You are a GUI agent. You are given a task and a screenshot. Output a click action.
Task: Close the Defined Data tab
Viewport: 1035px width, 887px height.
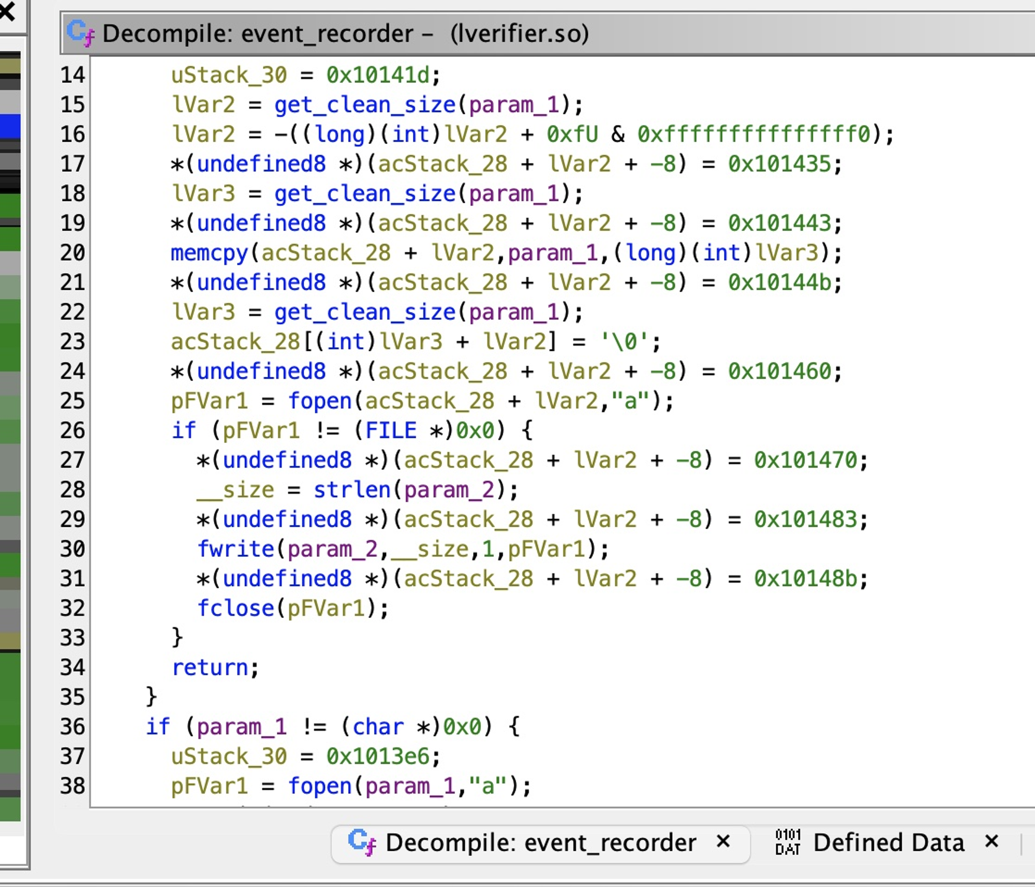992,842
